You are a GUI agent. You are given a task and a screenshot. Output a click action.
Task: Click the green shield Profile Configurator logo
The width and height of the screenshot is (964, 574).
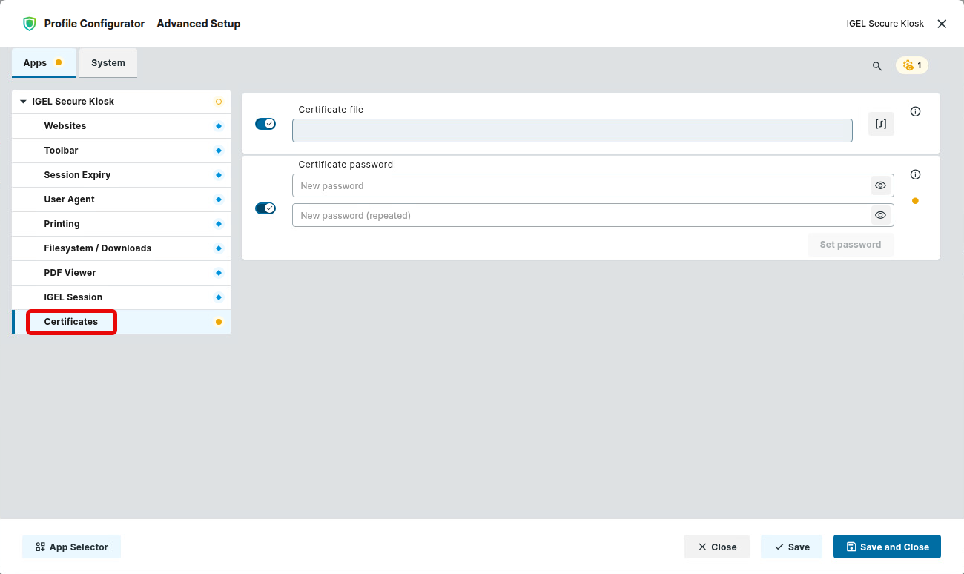(x=30, y=24)
